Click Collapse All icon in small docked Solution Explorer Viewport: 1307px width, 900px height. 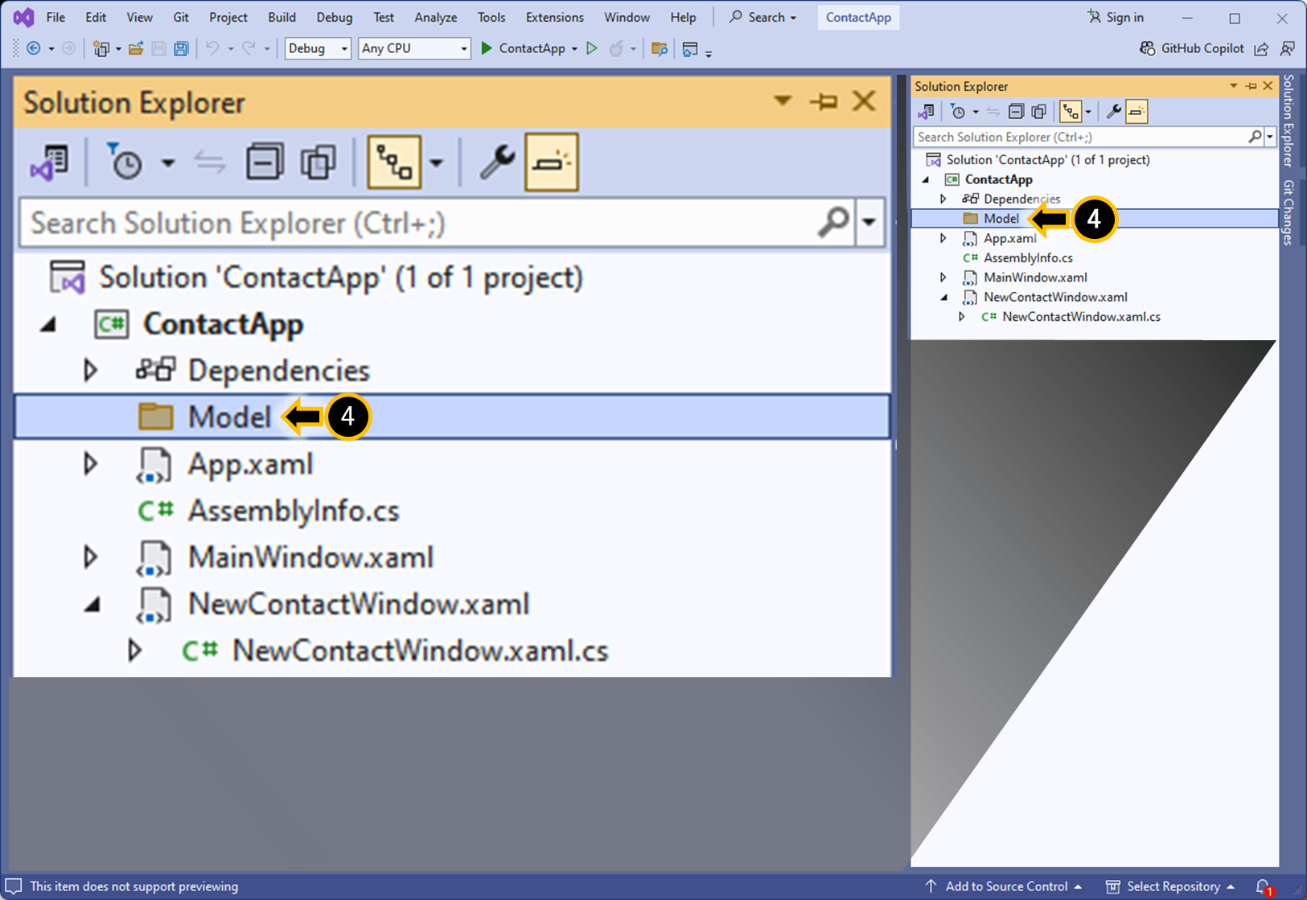[x=1016, y=112]
